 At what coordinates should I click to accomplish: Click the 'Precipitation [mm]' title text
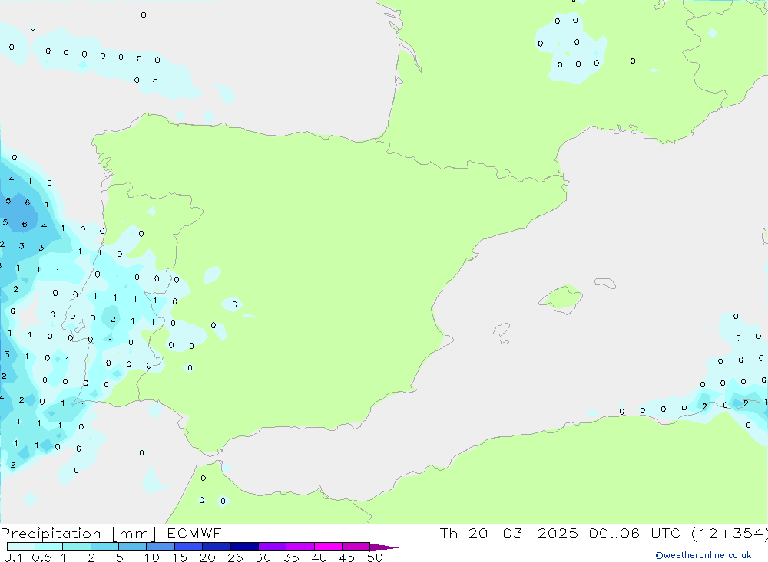tap(78, 534)
